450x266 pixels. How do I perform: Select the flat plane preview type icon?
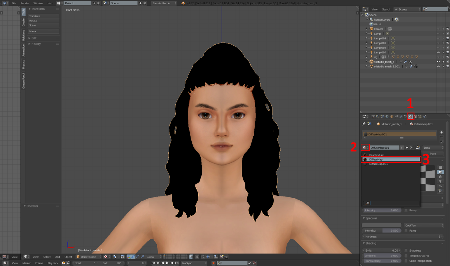point(440,167)
